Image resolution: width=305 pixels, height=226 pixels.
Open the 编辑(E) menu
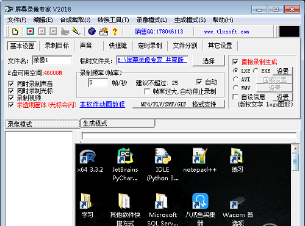[43, 20]
